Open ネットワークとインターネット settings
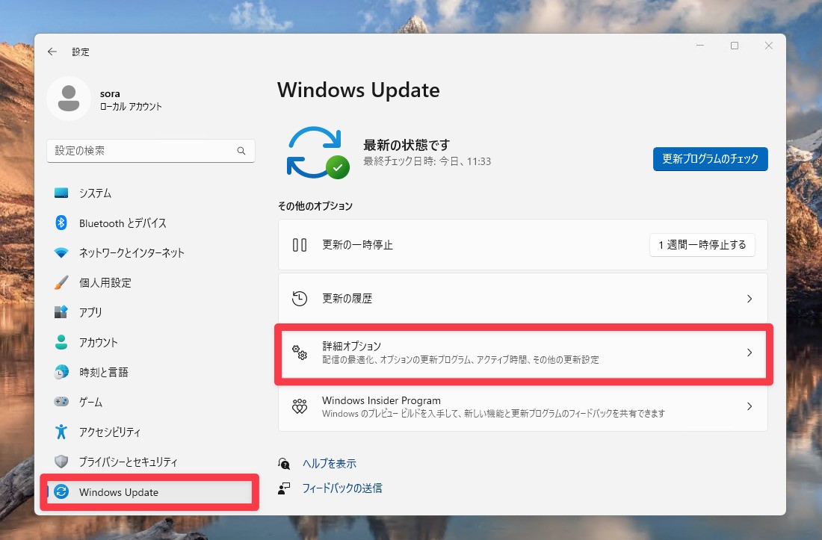 [151, 252]
